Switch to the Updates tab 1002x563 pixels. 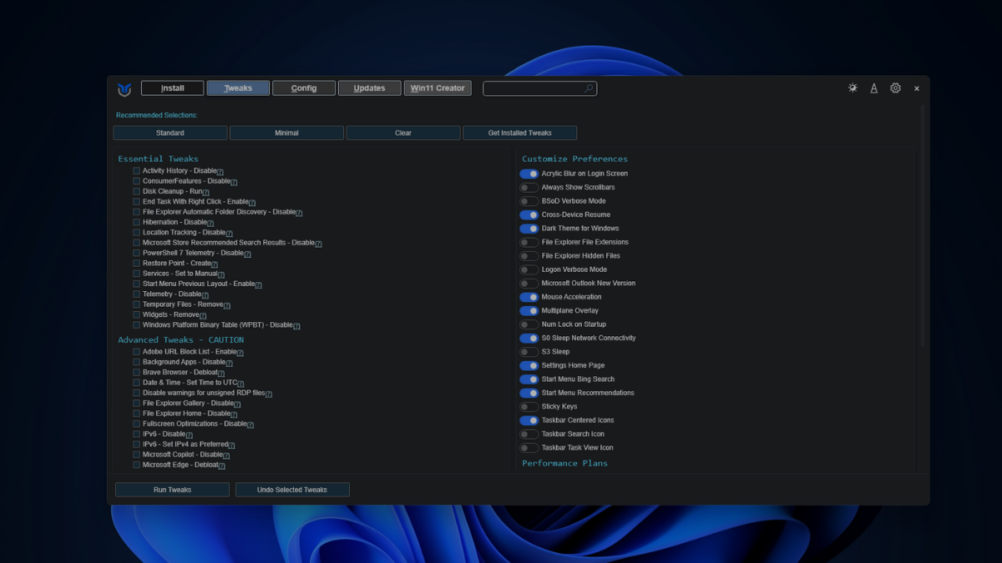pyautogui.click(x=369, y=88)
